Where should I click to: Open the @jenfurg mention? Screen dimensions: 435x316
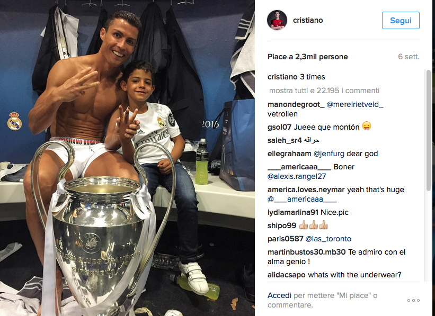coord(329,154)
